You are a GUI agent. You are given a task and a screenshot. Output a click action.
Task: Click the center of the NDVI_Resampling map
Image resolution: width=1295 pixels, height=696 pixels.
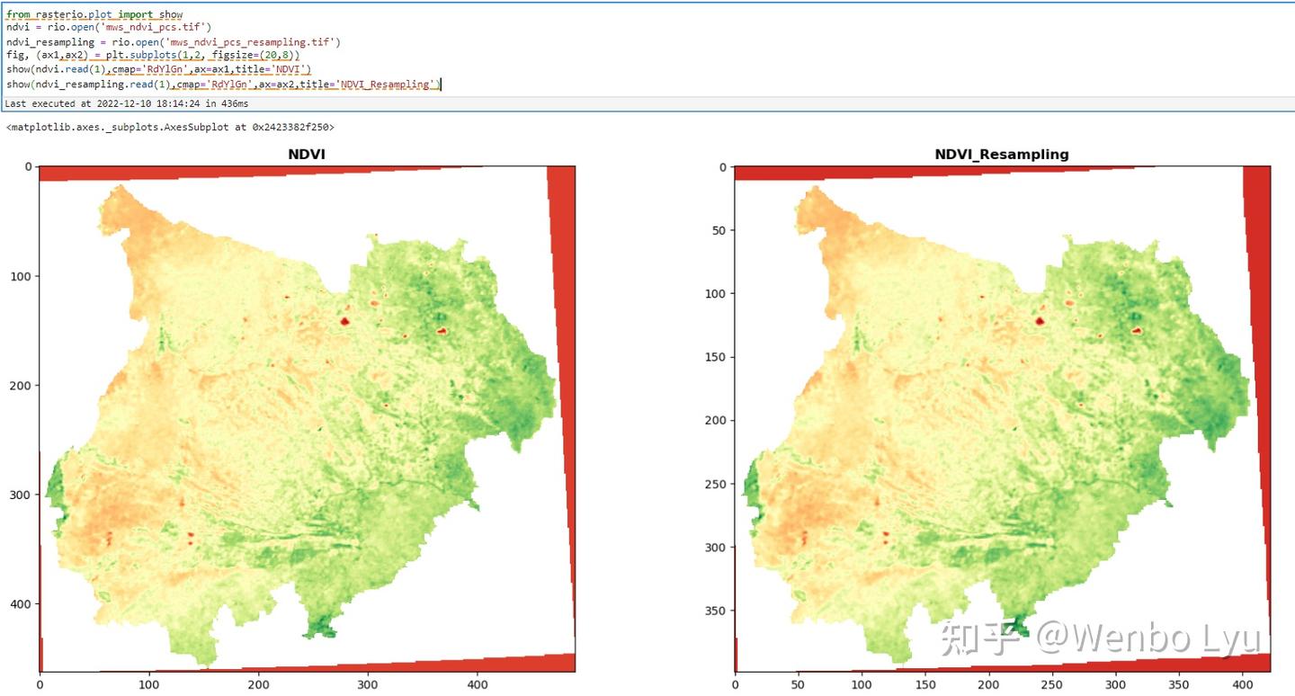(x=1003, y=419)
